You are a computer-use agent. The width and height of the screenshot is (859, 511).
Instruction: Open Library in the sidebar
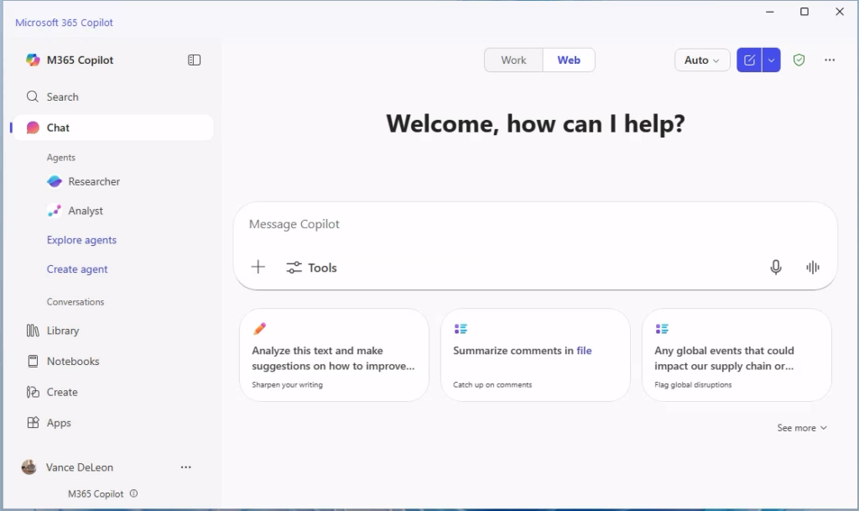point(62,331)
